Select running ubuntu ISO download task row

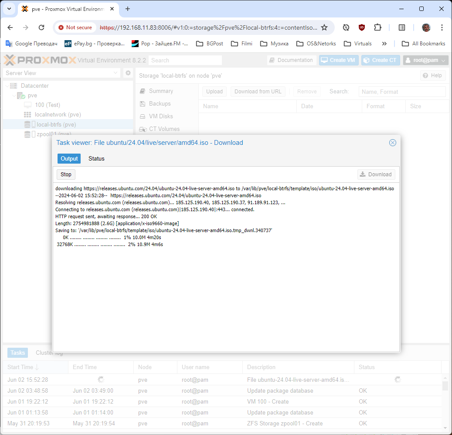[x=222, y=380]
